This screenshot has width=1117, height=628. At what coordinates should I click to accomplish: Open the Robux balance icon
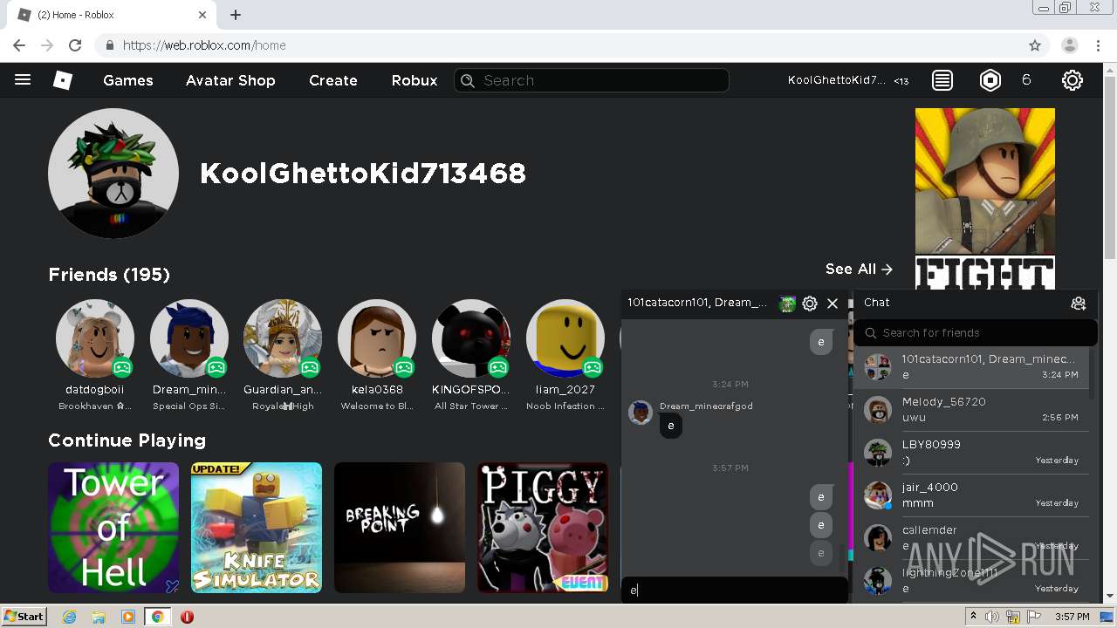(x=990, y=80)
